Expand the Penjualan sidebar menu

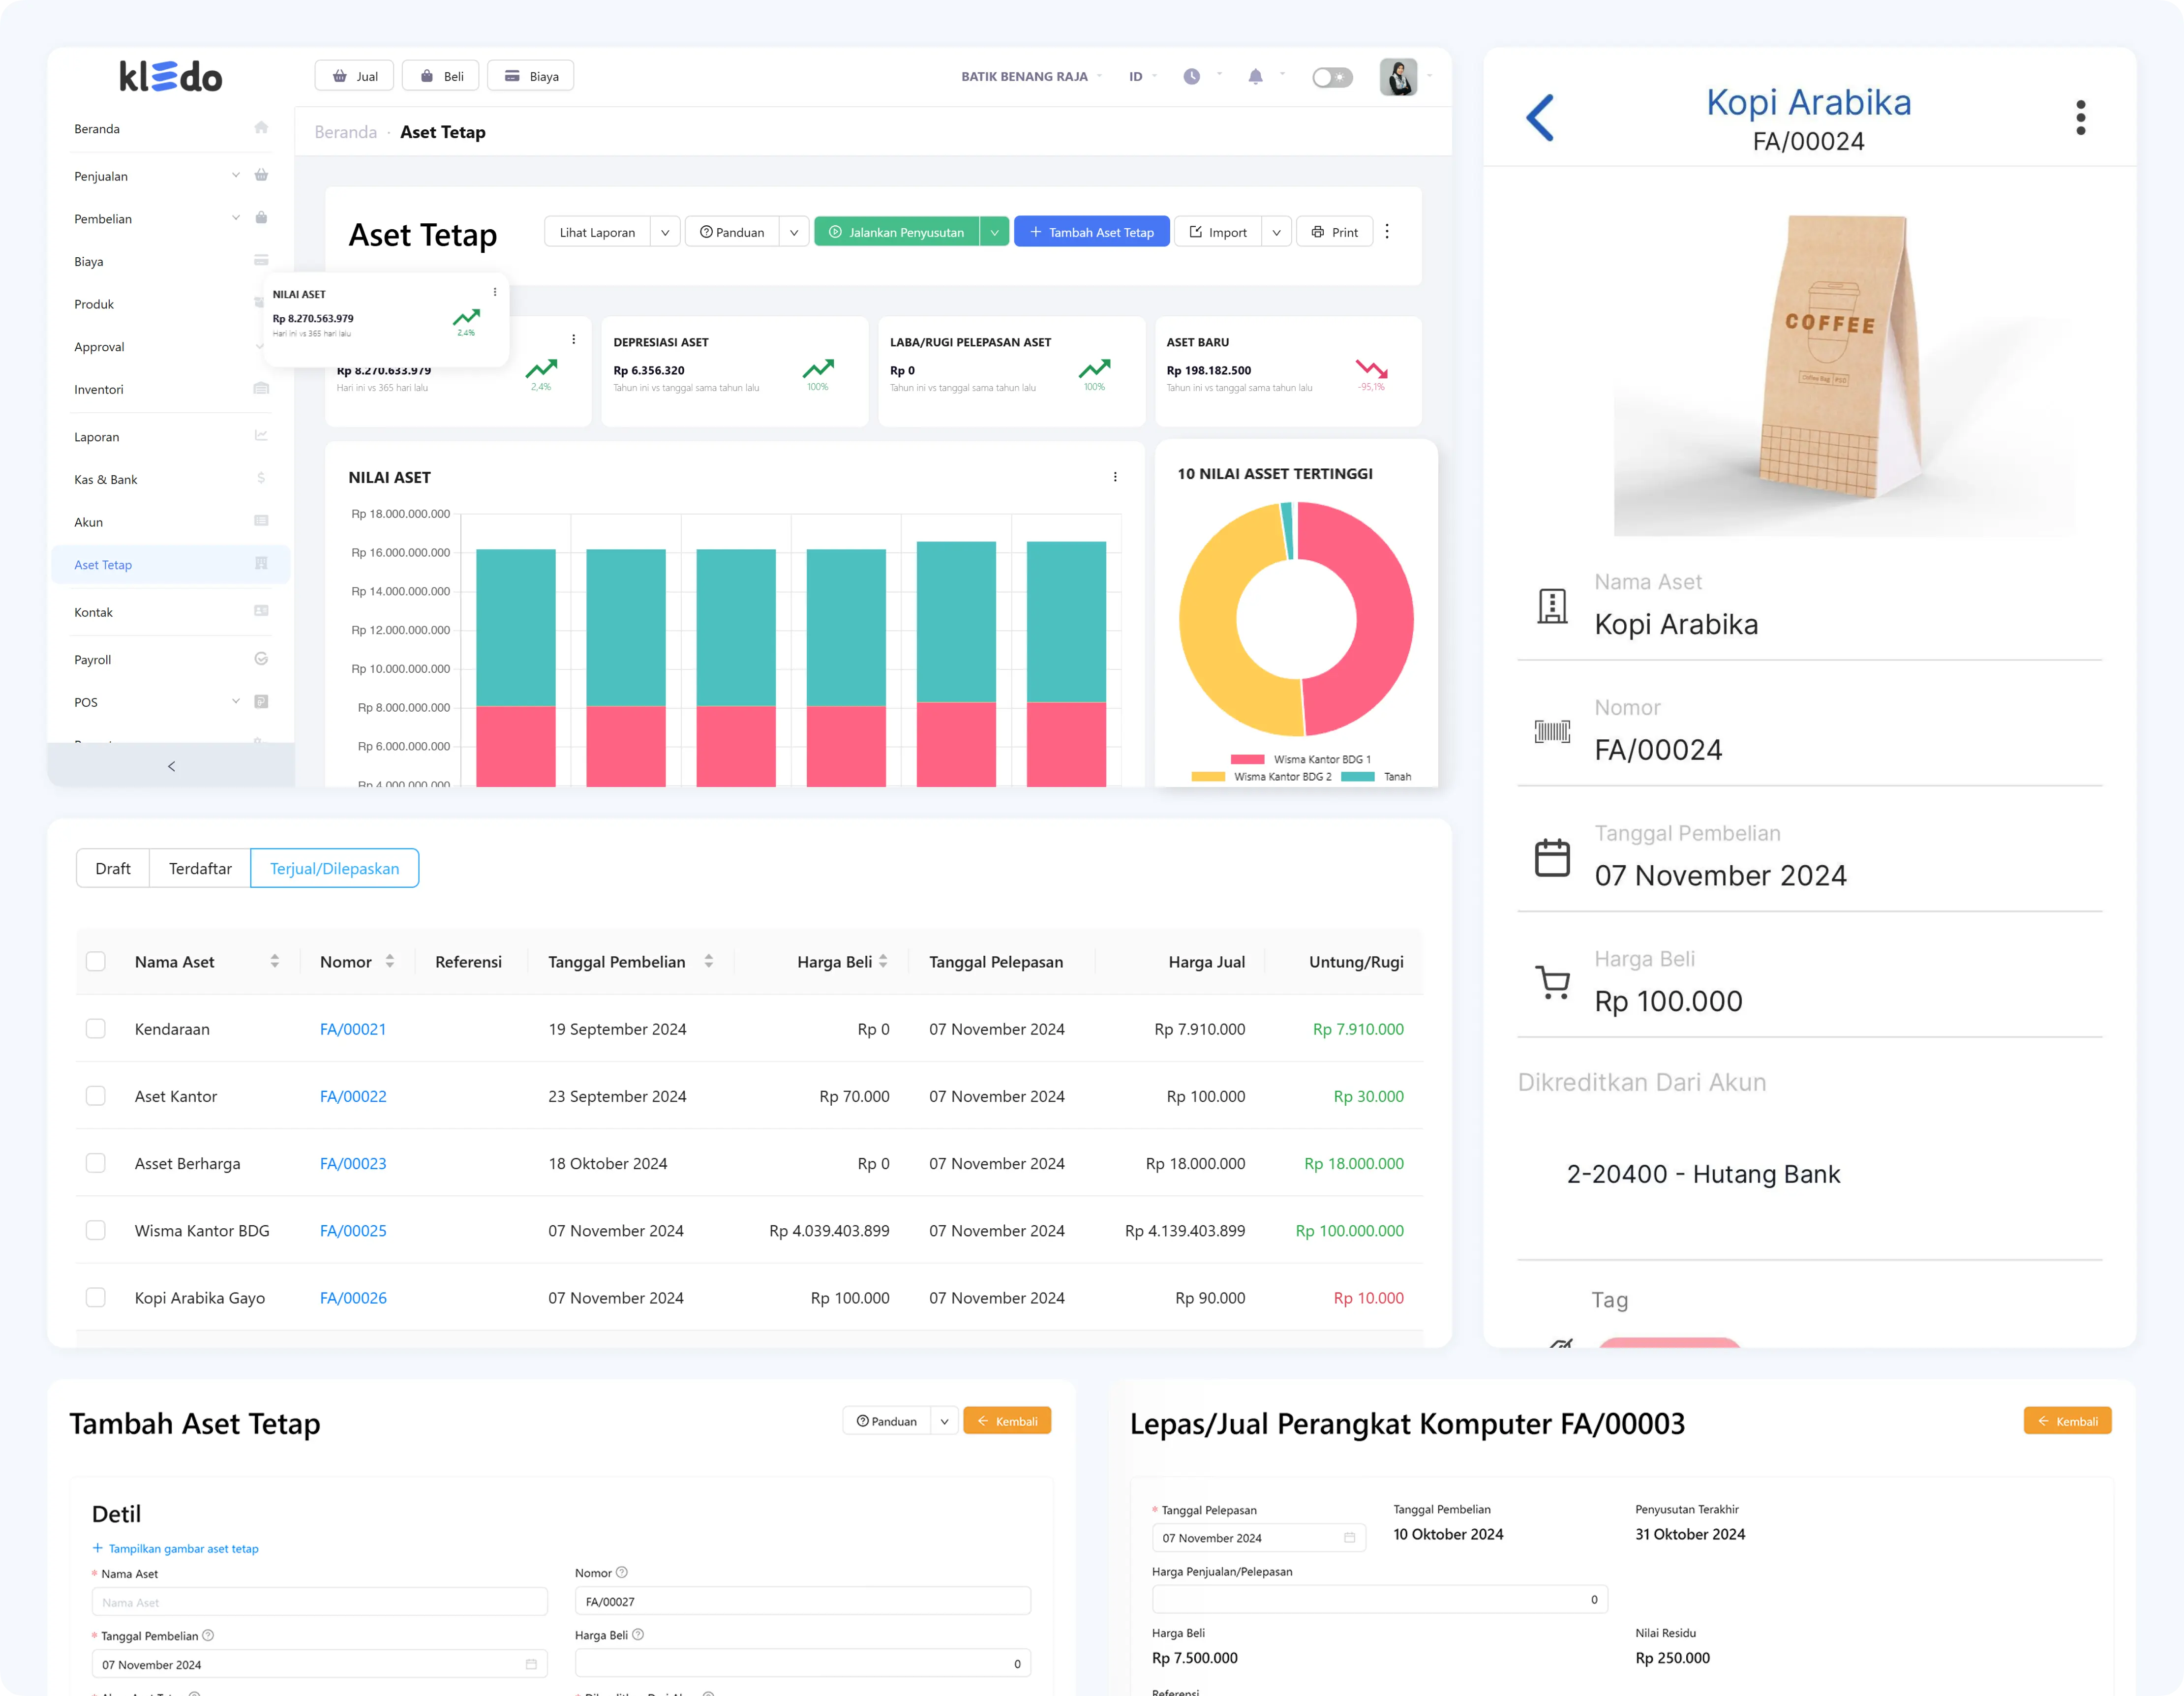[236, 176]
